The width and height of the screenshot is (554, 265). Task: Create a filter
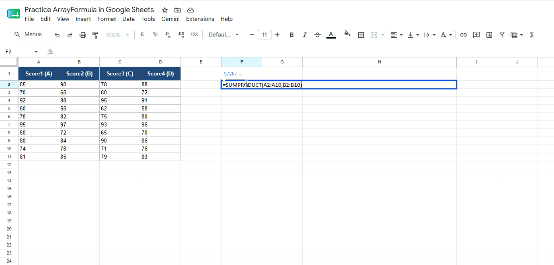[502, 35]
